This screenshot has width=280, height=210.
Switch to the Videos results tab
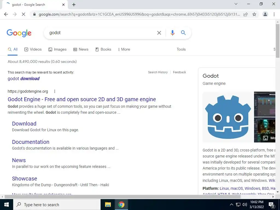click(x=33, y=49)
